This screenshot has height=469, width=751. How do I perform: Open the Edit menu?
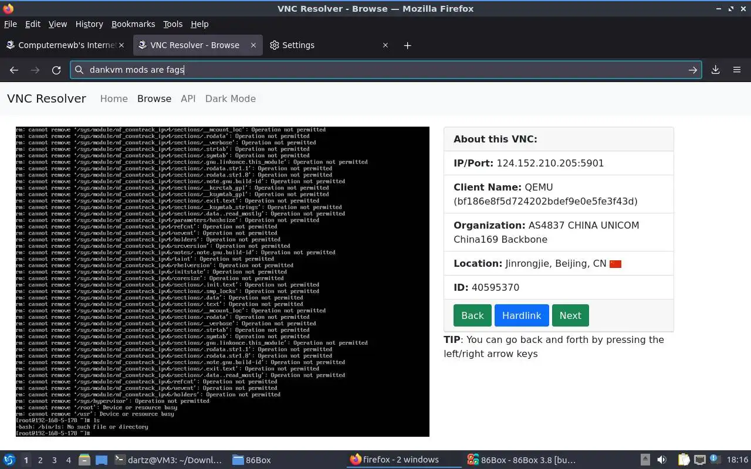point(33,24)
